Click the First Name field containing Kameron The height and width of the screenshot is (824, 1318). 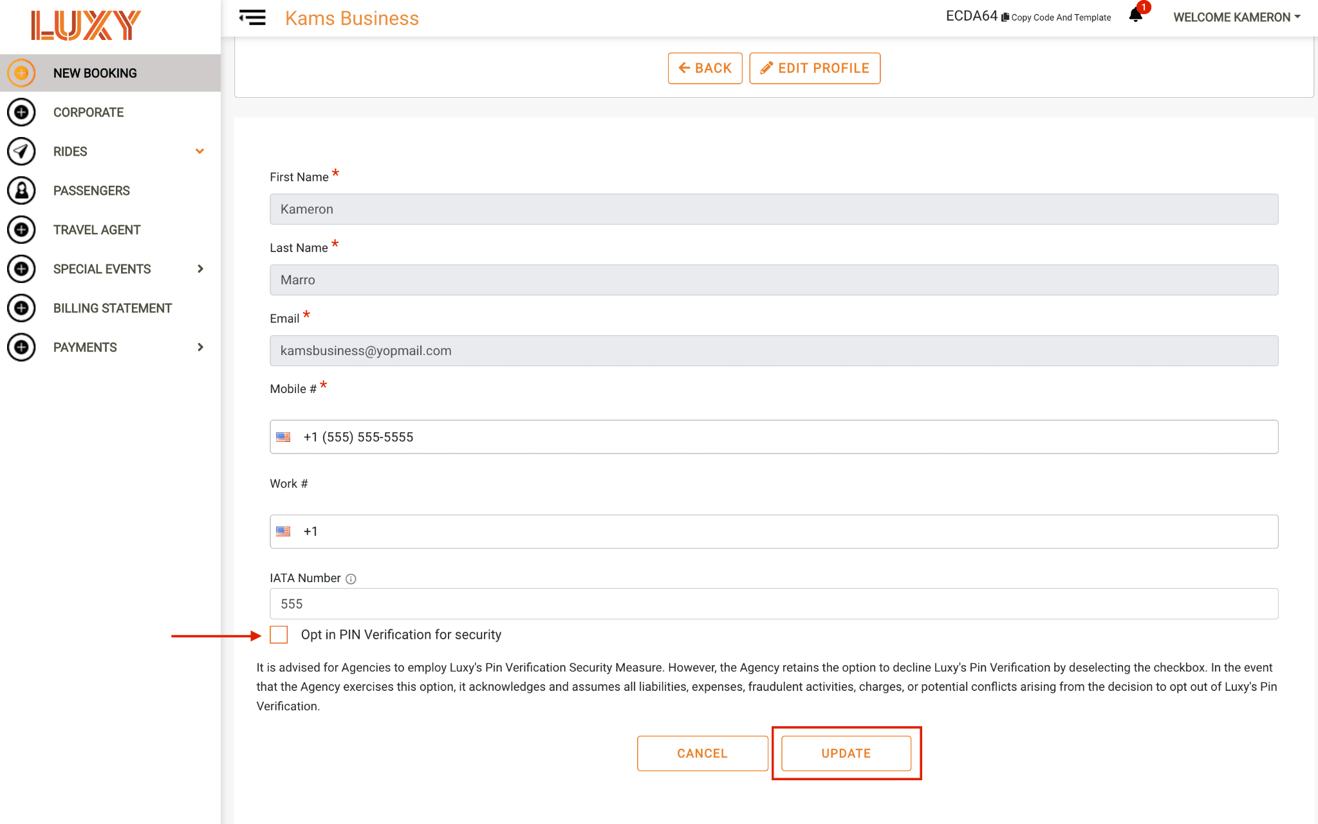tap(774, 209)
